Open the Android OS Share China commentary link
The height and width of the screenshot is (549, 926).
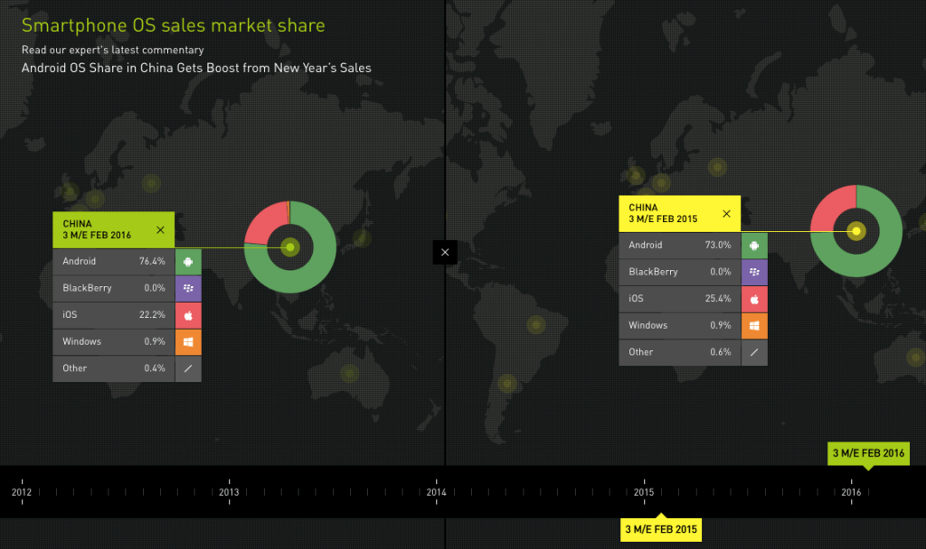(196, 68)
